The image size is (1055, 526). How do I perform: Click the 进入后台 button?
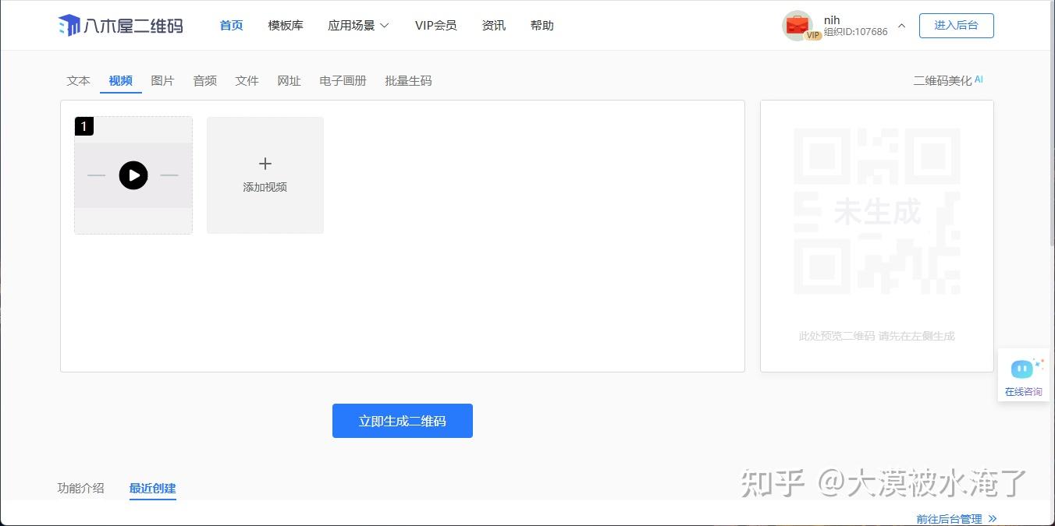(x=957, y=25)
